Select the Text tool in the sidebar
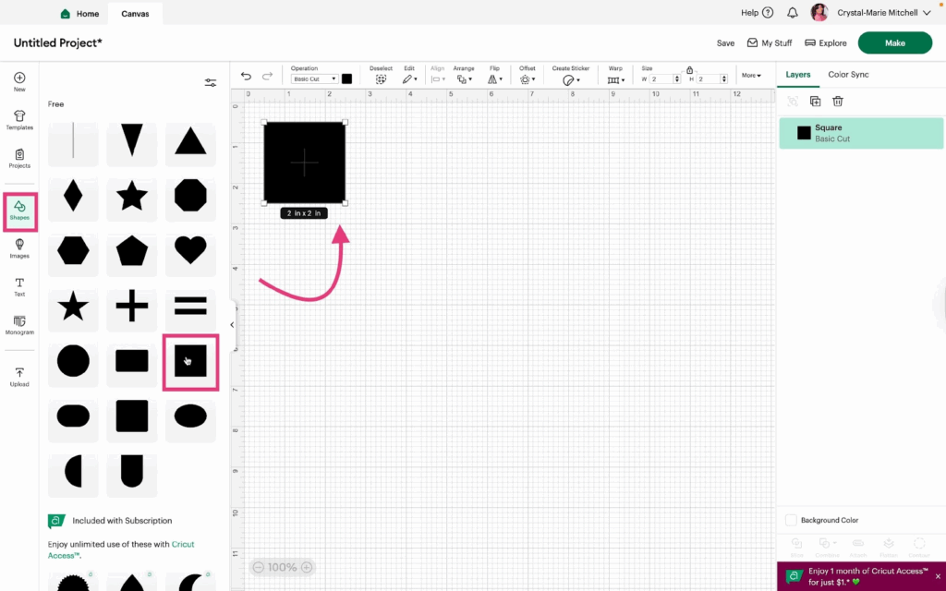 click(x=19, y=287)
